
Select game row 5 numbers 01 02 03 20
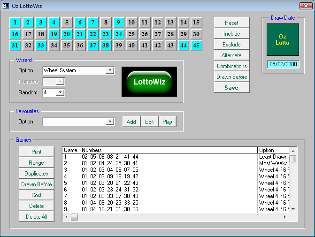click(110, 183)
